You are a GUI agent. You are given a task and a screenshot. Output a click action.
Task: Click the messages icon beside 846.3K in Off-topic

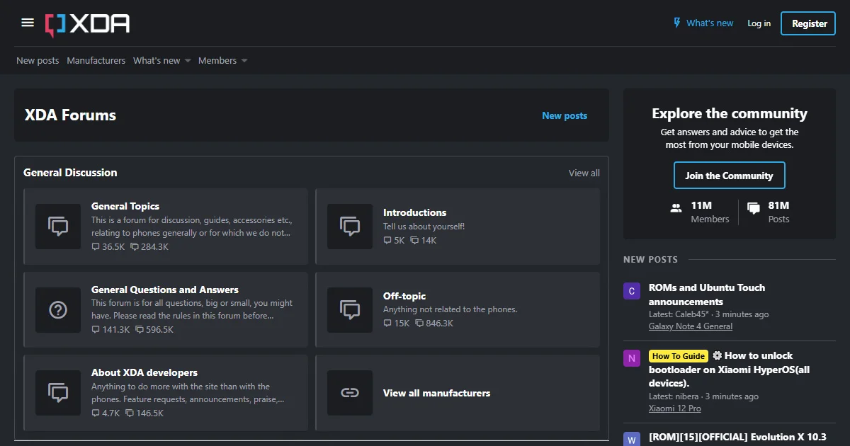[419, 324]
